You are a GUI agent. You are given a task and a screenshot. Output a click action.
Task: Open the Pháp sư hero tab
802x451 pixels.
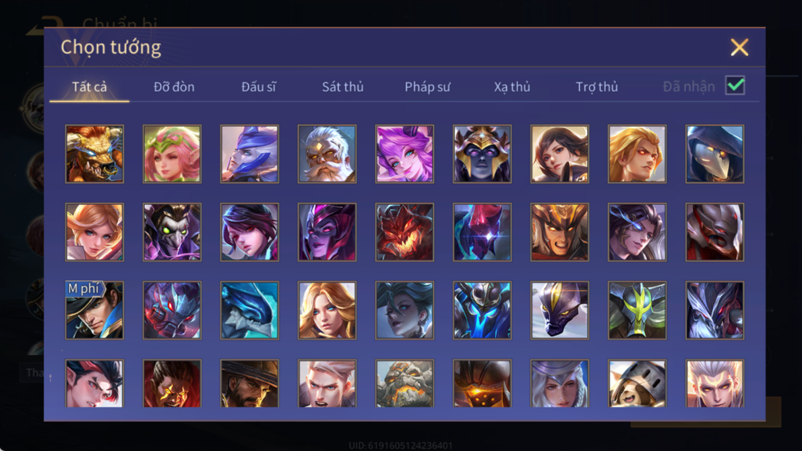coord(427,87)
